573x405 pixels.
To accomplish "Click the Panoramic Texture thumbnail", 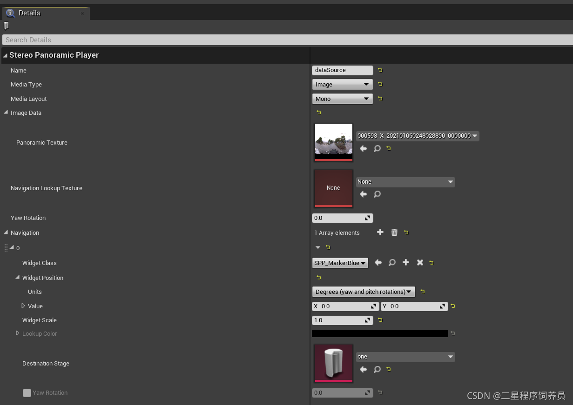I will click(x=334, y=142).
